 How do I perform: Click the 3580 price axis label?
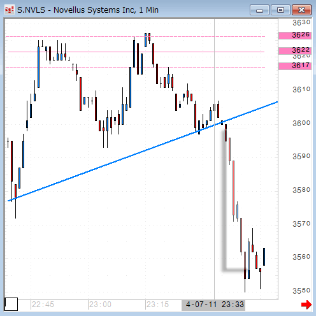[301, 190]
